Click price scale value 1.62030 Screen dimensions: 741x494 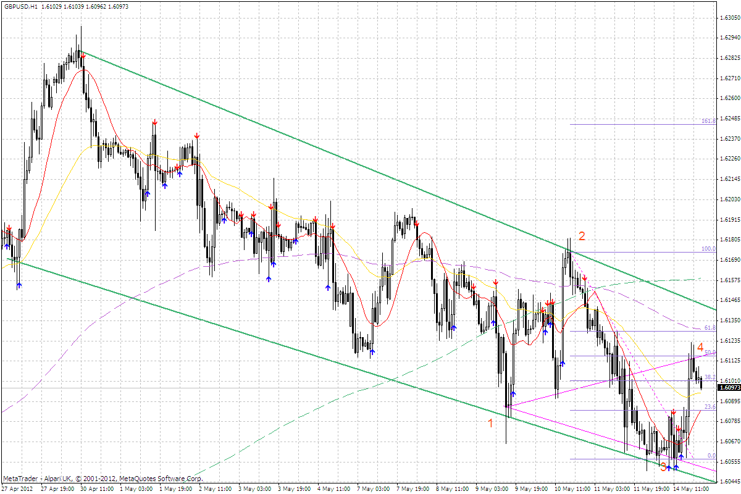coord(731,199)
